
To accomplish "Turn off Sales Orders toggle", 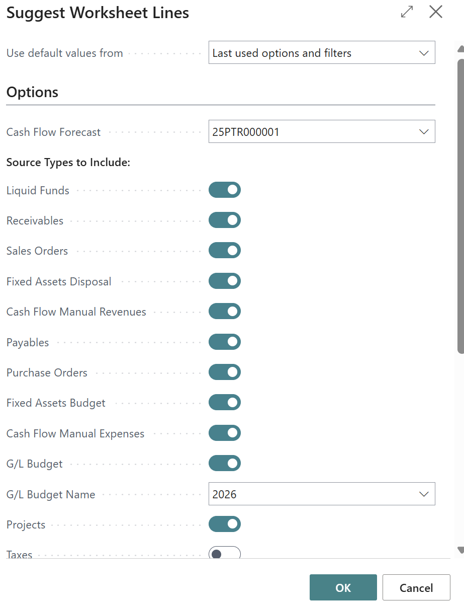I will pos(225,251).
